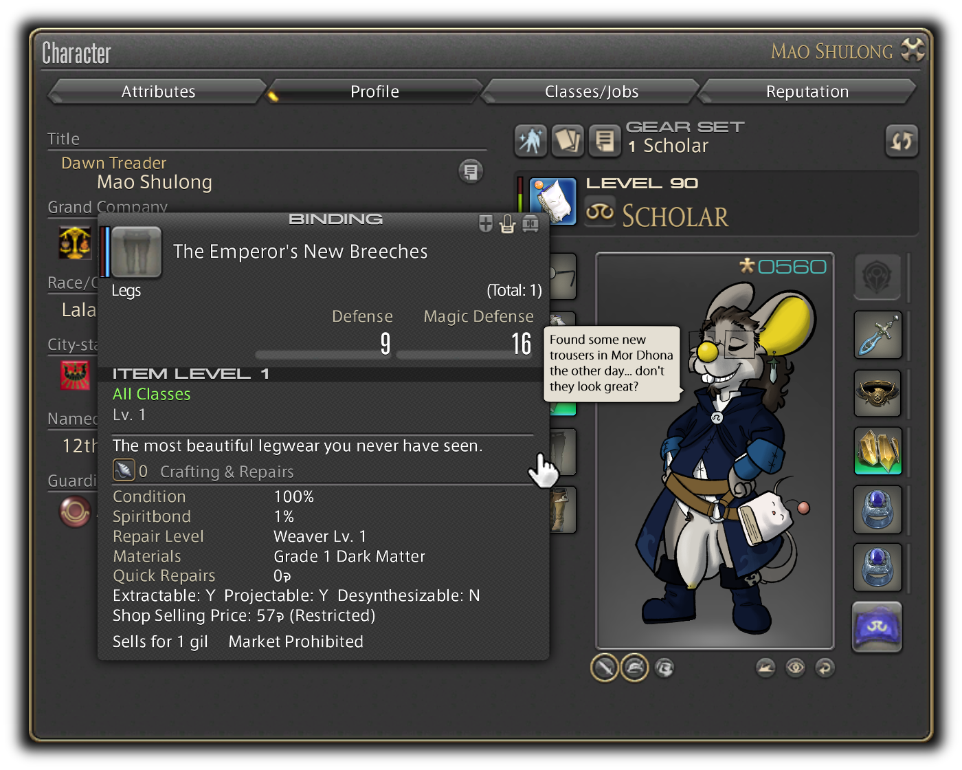Click the "Sells for 1 gil" text
This screenshot has width=962, height=770.
(x=160, y=641)
